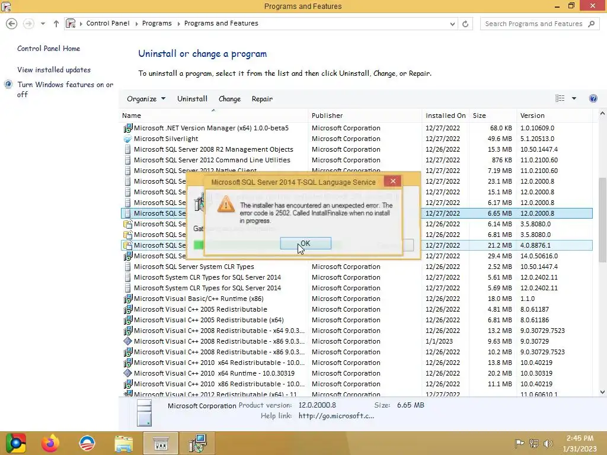Screen dimensions: 607x455
Task: Click the 3.5.8080.0 version with 6.14 MB
Action: (535, 224)
